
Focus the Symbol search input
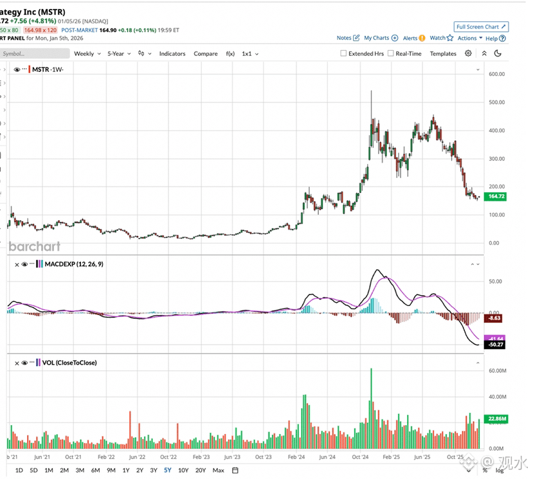point(35,53)
